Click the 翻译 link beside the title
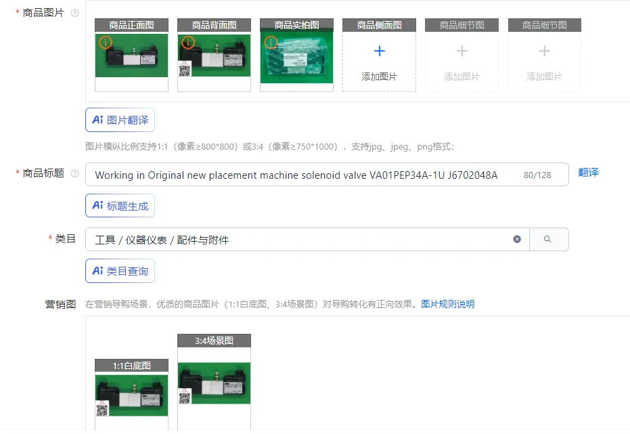Image resolution: width=630 pixels, height=434 pixels. pyautogui.click(x=588, y=173)
